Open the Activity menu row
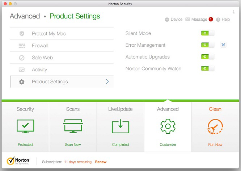The image size is (241, 171). [x=62, y=70]
